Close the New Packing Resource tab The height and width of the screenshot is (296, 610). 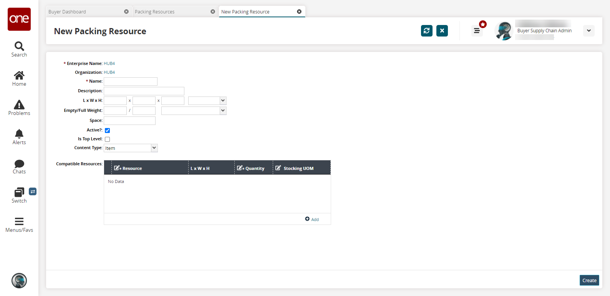point(299,12)
